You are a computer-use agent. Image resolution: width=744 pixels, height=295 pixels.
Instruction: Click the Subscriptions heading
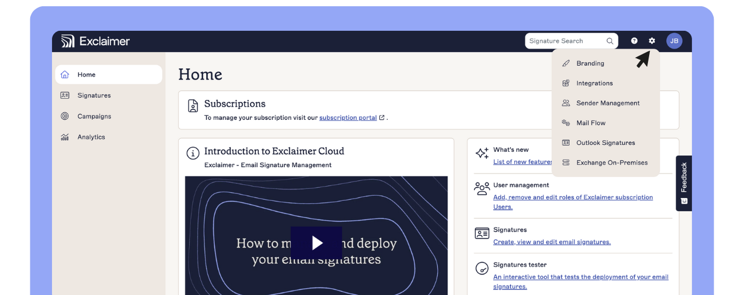pyautogui.click(x=235, y=104)
